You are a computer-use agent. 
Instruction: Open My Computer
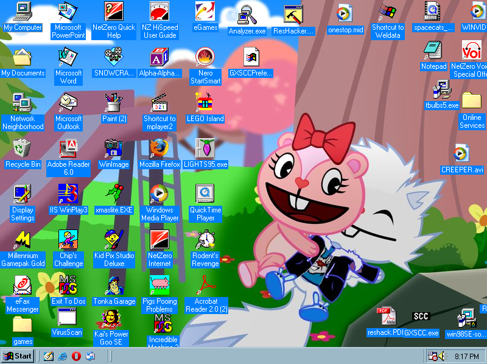(23, 15)
